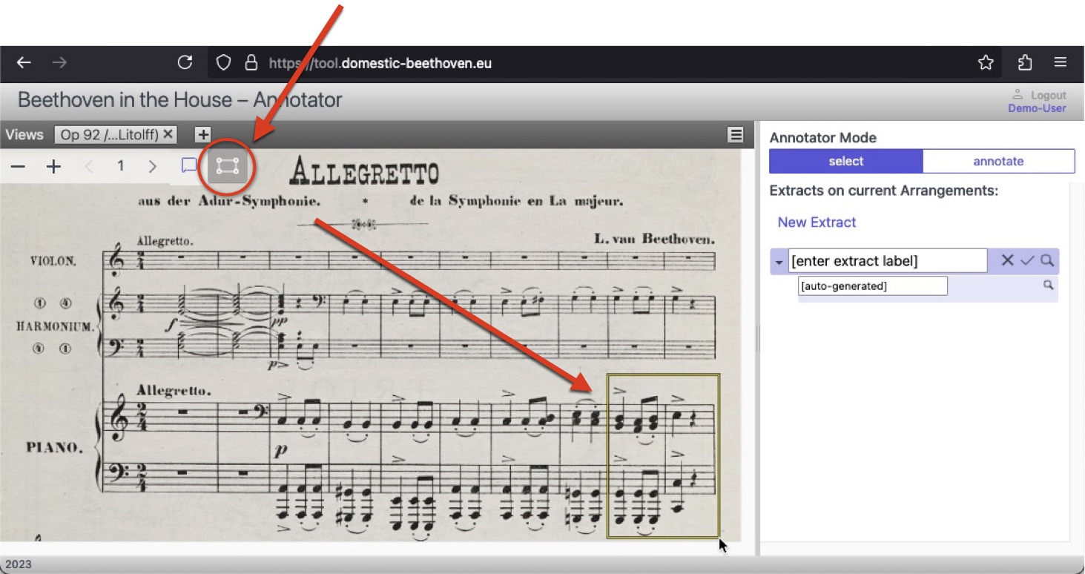
Task: Confirm the extract label with checkmark
Action: click(x=1027, y=260)
